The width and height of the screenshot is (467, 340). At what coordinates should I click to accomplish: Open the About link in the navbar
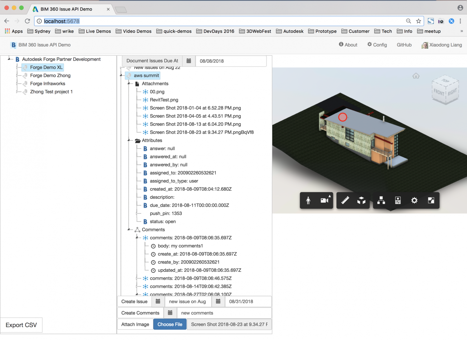coord(348,45)
